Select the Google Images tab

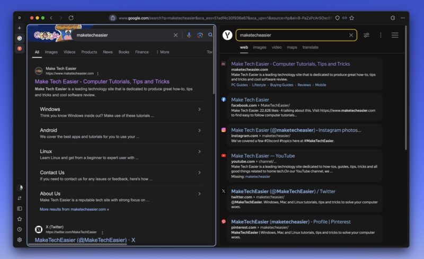pyautogui.click(x=51, y=52)
